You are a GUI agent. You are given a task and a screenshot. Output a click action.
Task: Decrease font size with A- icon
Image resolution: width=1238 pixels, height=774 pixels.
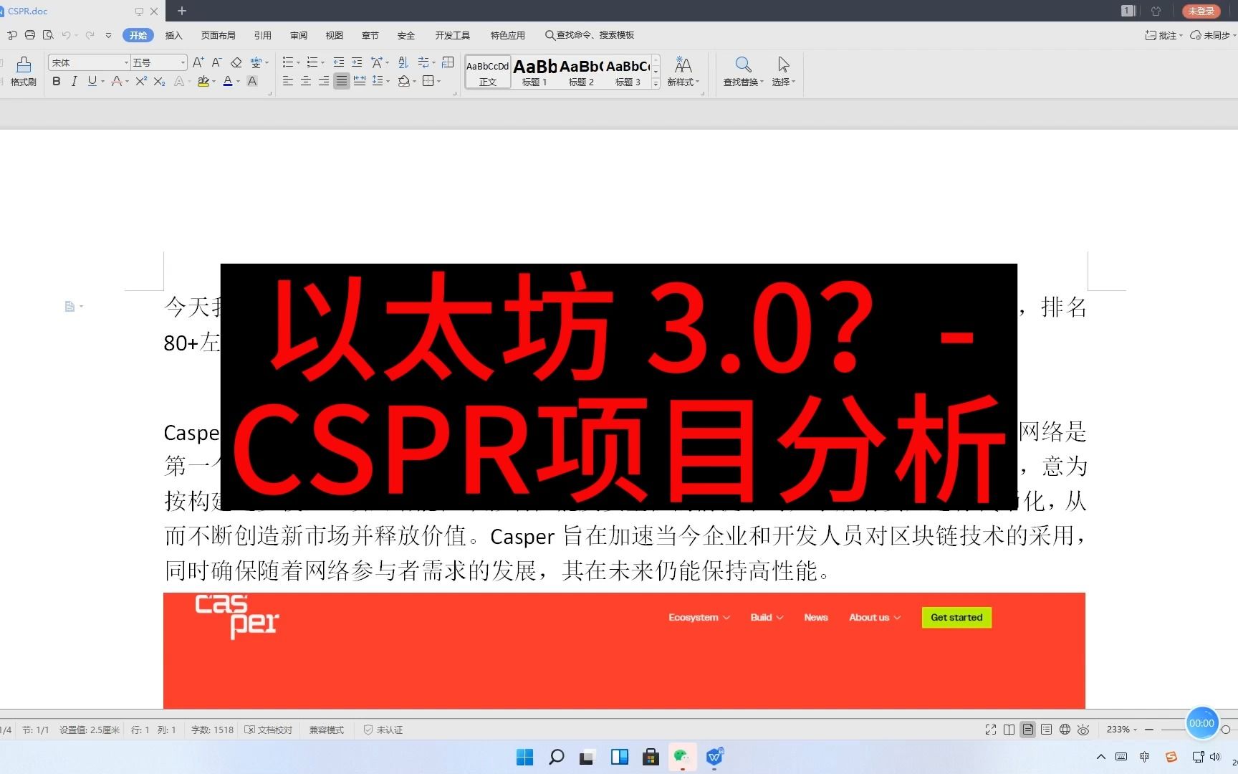pyautogui.click(x=216, y=63)
